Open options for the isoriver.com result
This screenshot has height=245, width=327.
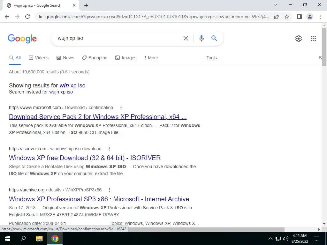pyautogui.click(x=109, y=149)
